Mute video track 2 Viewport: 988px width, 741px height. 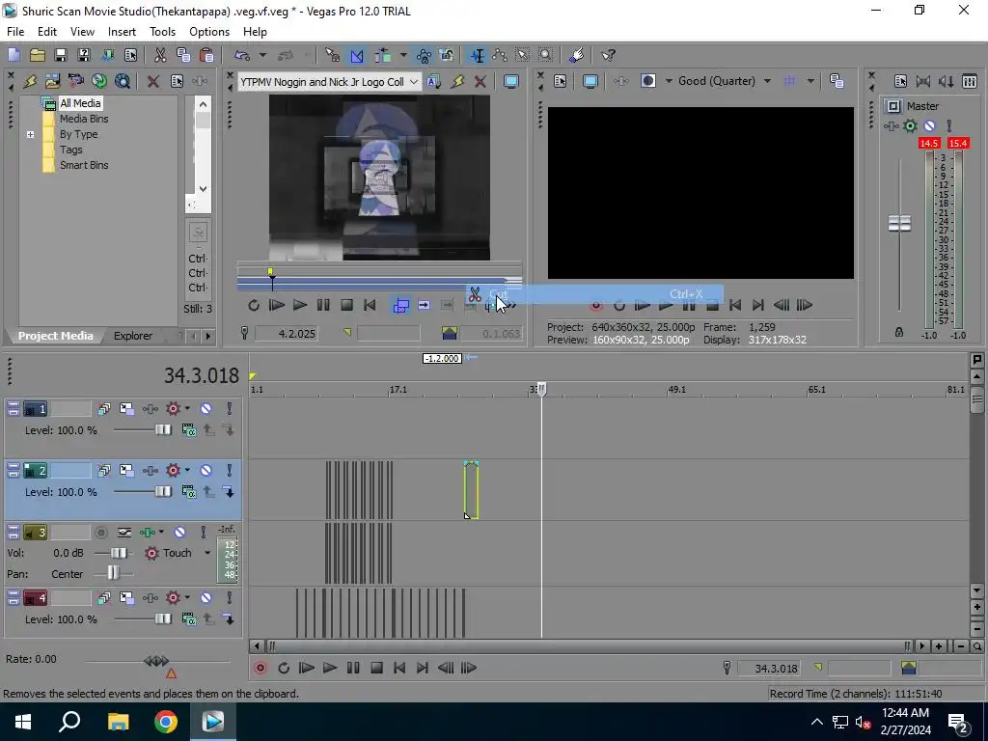click(206, 471)
